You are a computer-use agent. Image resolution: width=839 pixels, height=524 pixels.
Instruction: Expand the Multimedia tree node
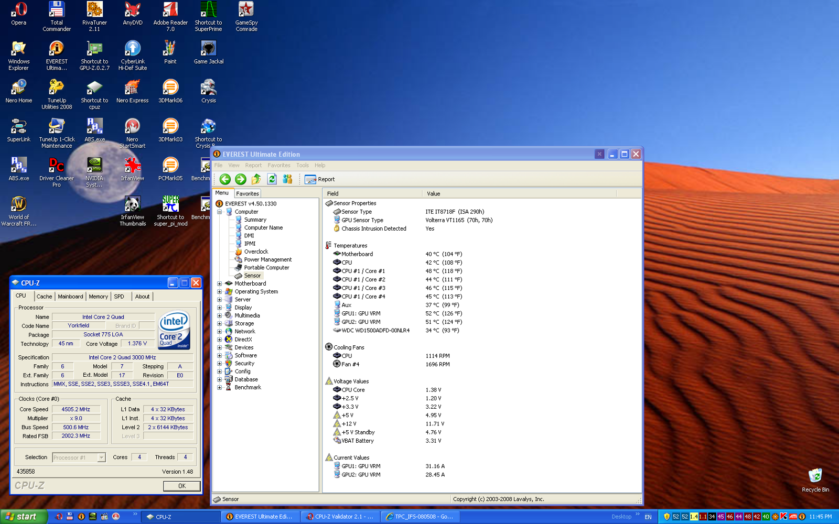[x=220, y=316]
